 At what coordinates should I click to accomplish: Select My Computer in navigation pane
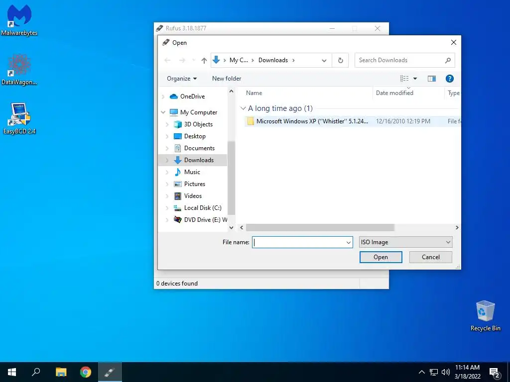tap(198, 112)
